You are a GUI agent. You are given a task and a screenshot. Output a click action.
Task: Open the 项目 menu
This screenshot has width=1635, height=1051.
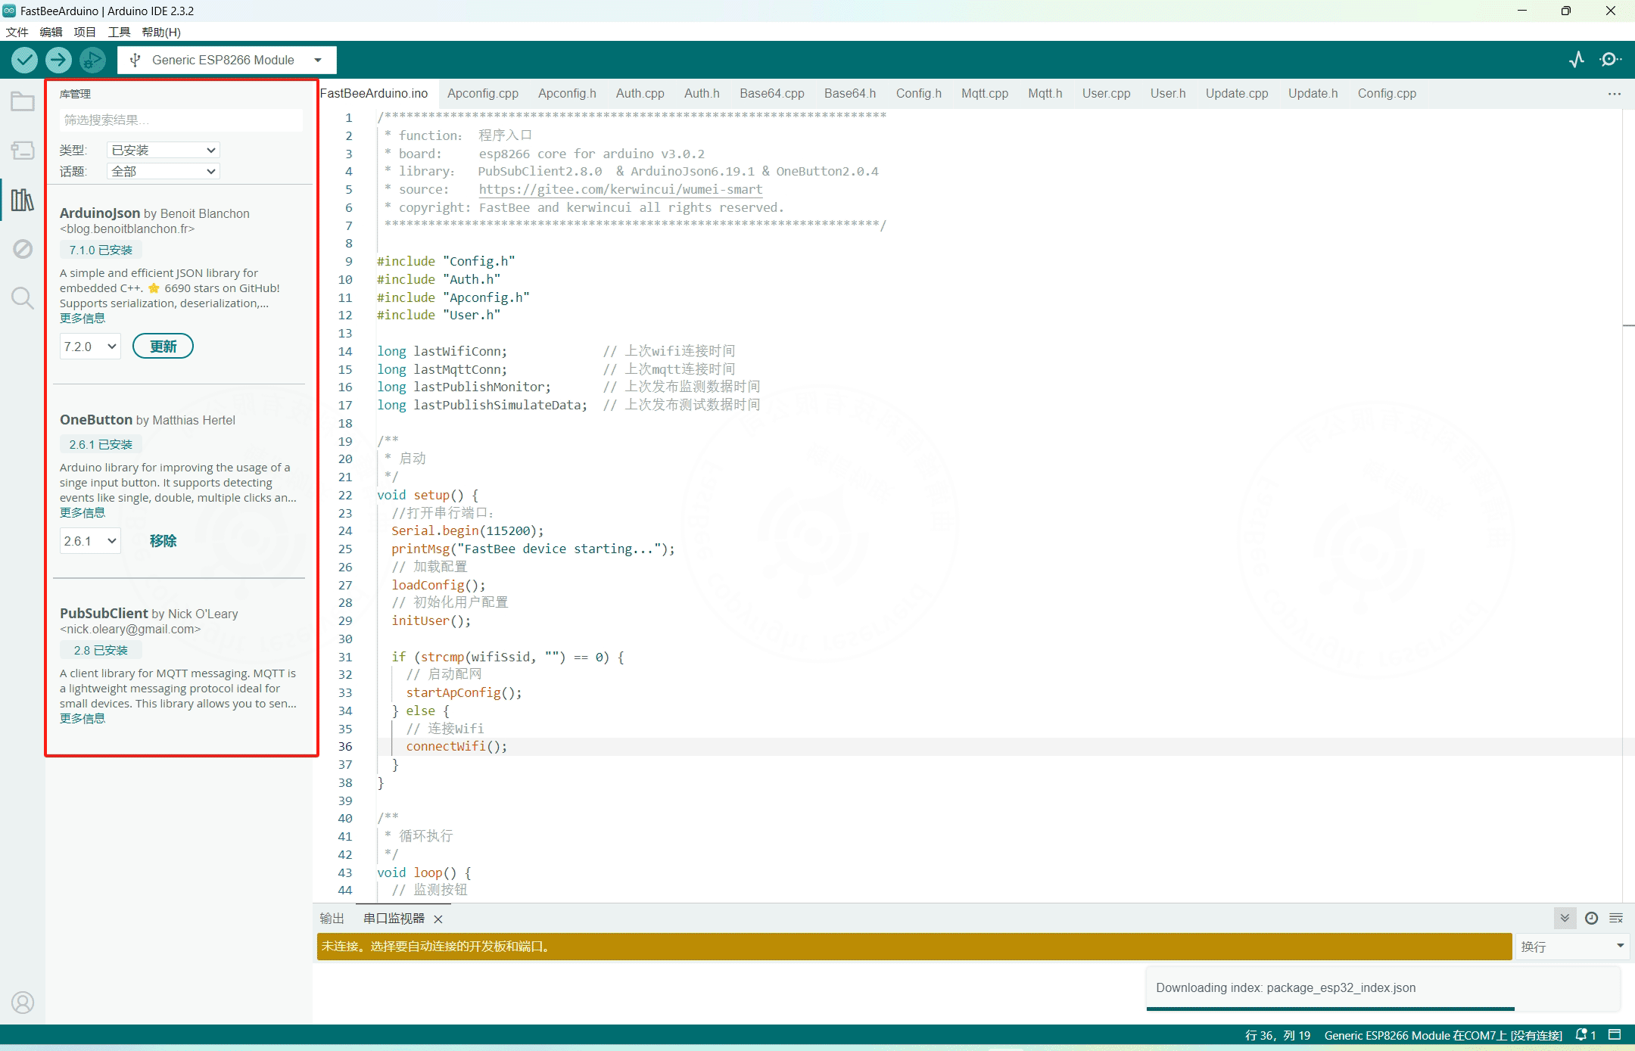[x=85, y=32]
